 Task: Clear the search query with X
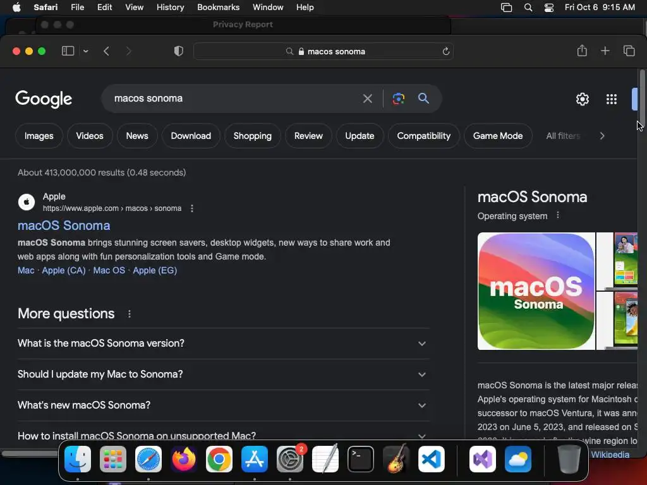point(367,99)
